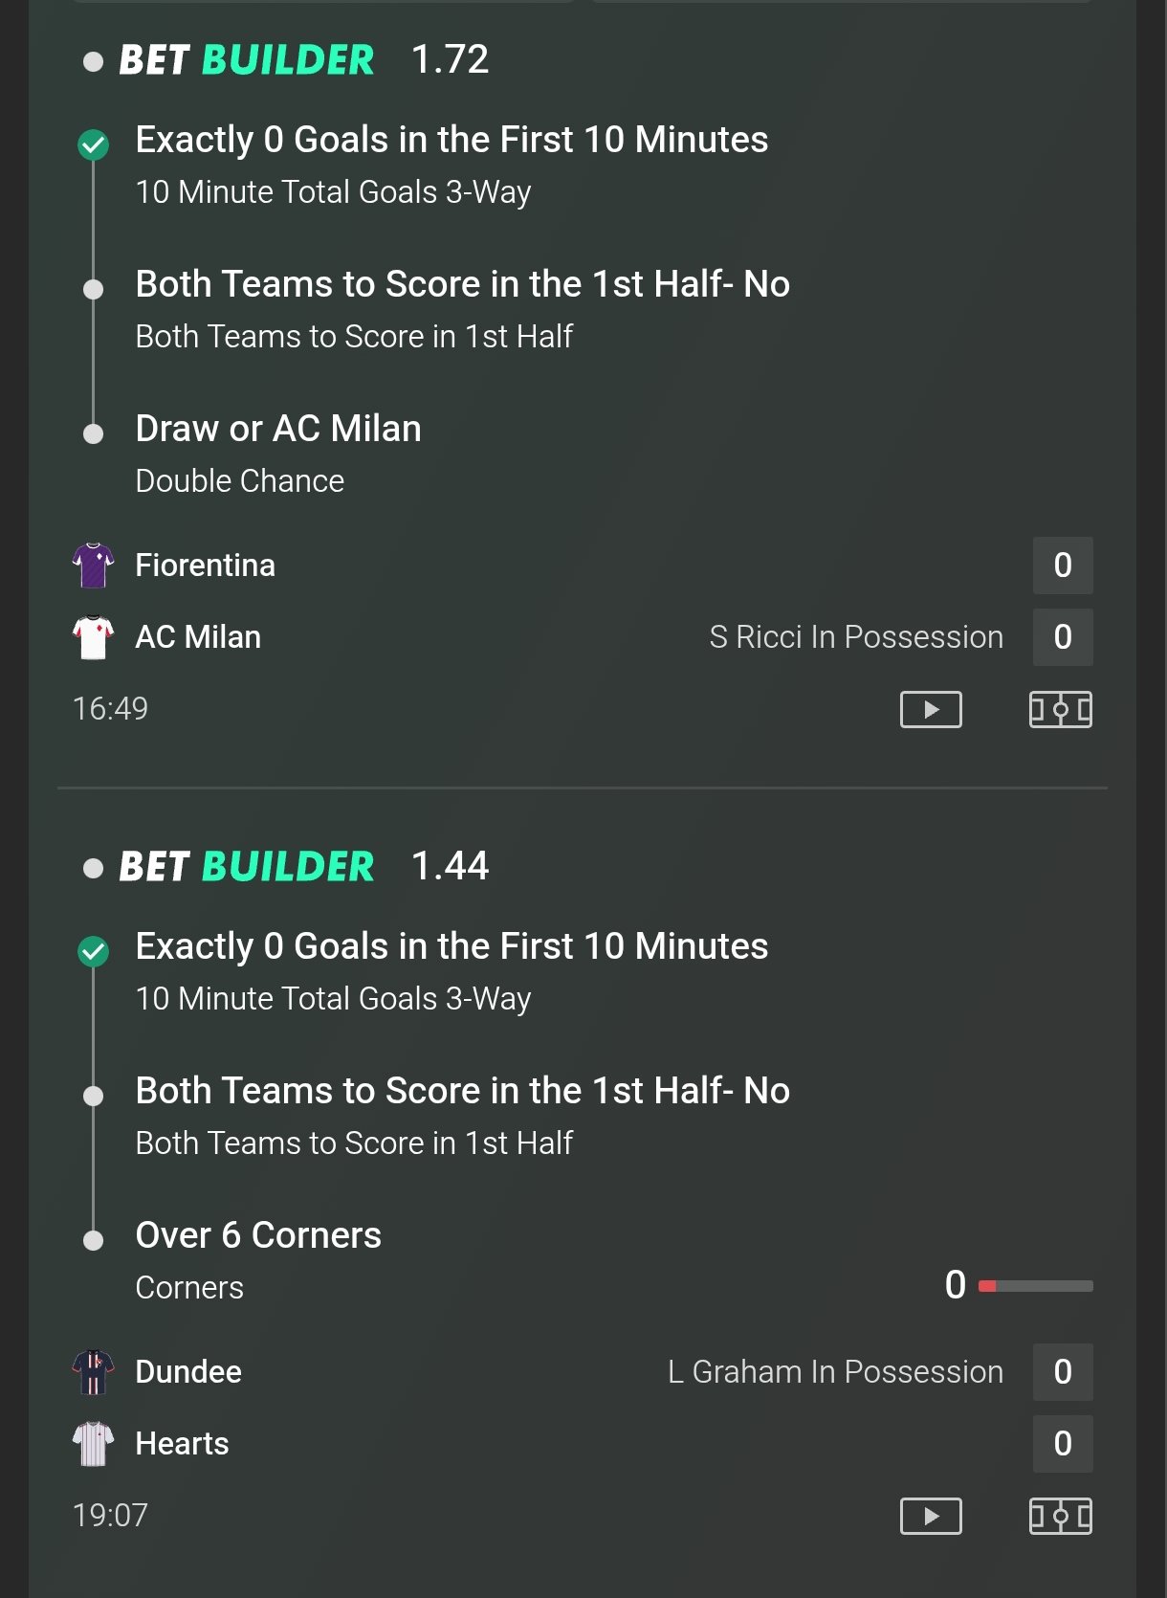1167x1598 pixels.
Task: Click the 16:49 match clock
Action: coord(111,709)
